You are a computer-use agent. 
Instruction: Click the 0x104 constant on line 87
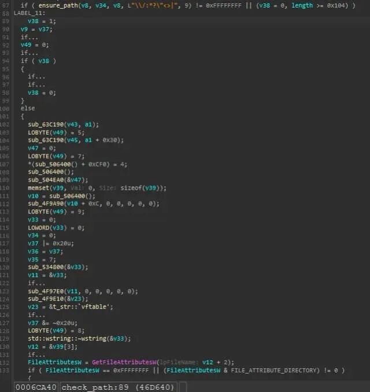(337, 5)
